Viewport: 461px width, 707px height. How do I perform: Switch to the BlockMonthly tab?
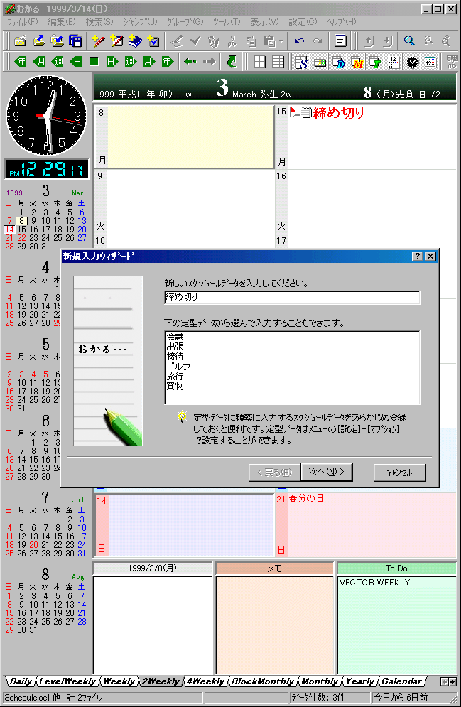tap(263, 681)
